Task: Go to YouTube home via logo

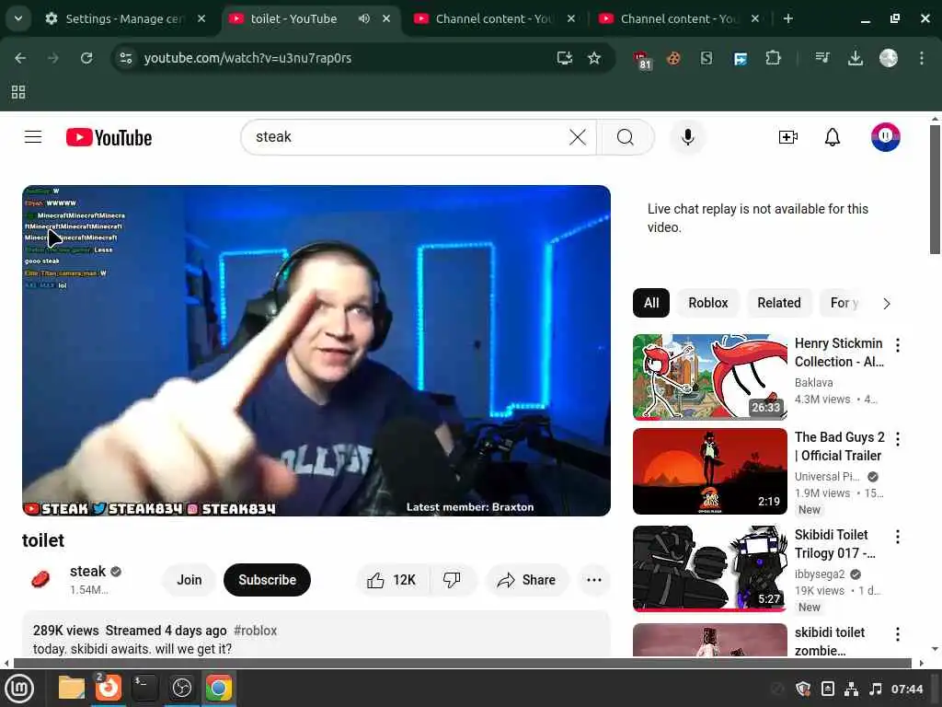Action: (x=109, y=138)
